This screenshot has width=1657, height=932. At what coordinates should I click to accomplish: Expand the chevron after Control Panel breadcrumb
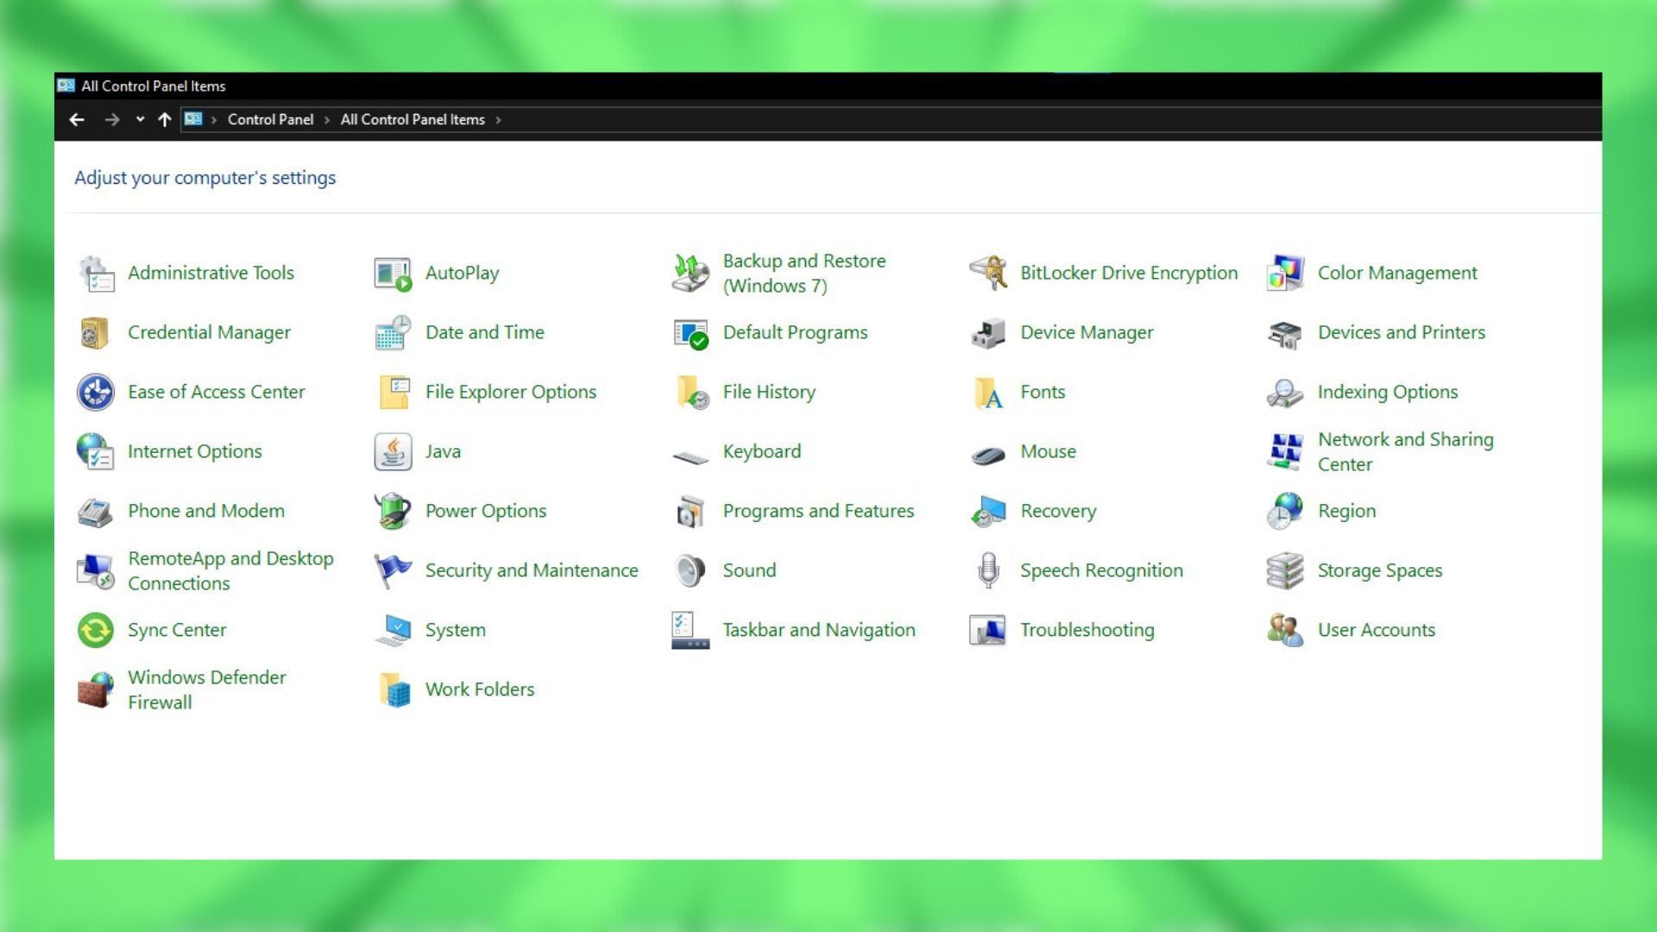[x=327, y=120]
